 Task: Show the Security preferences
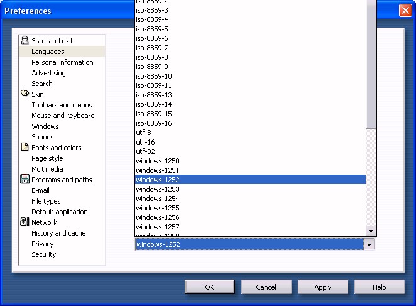pos(44,254)
